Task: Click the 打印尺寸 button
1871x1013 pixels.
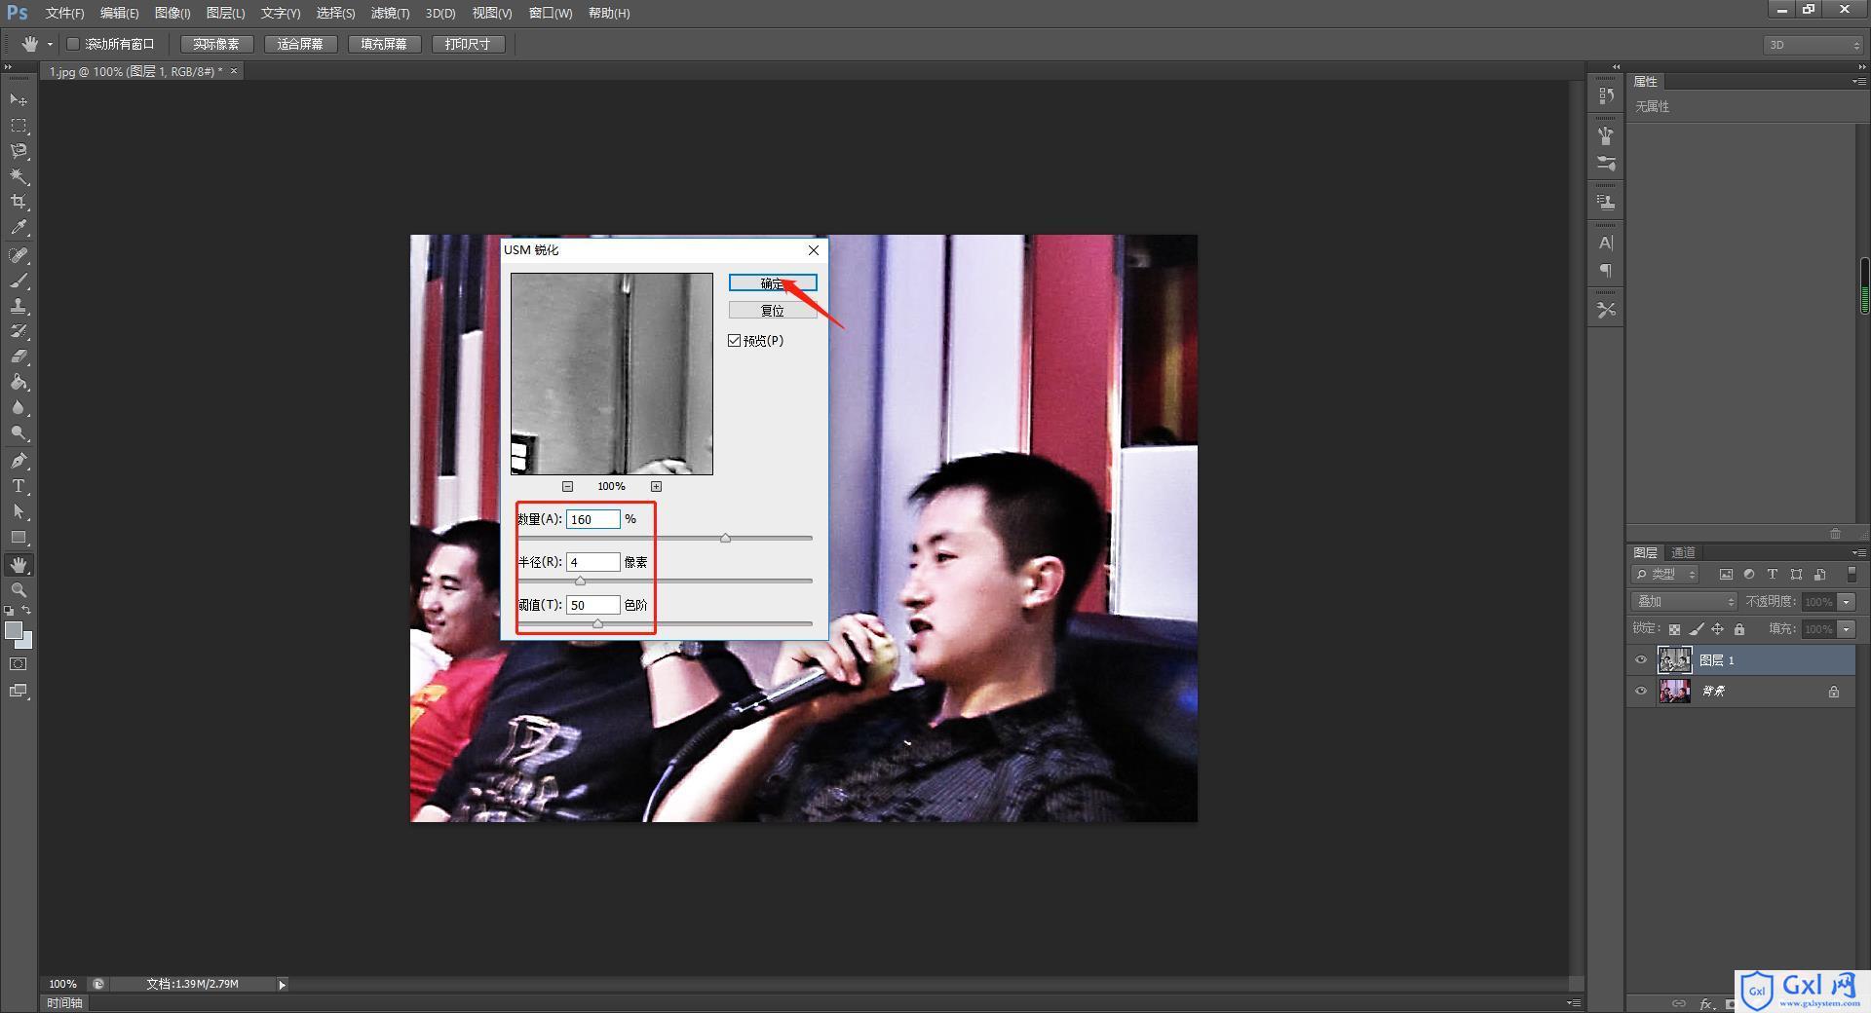Action: point(468,44)
